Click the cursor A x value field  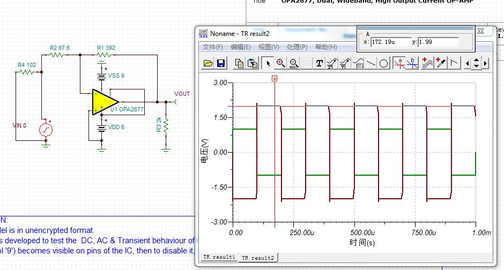390,42
